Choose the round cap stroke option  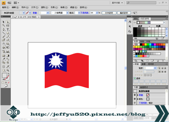162,68
